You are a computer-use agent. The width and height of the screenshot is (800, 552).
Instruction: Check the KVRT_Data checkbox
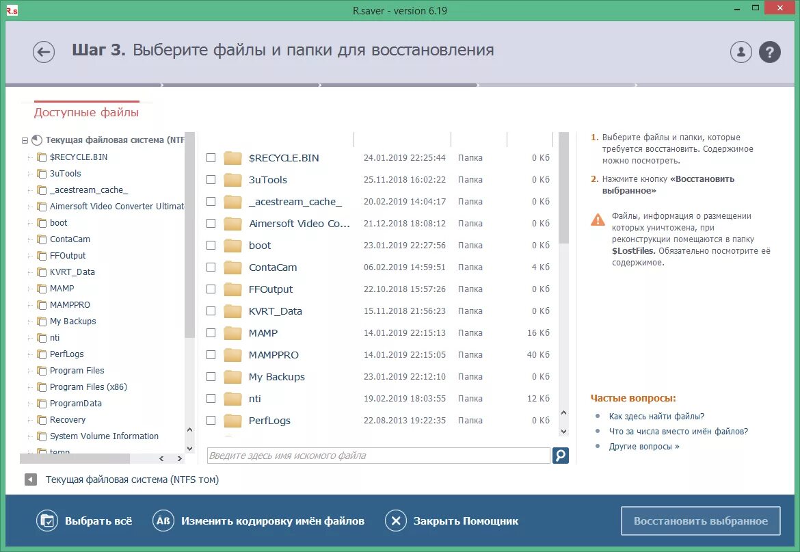tap(211, 311)
